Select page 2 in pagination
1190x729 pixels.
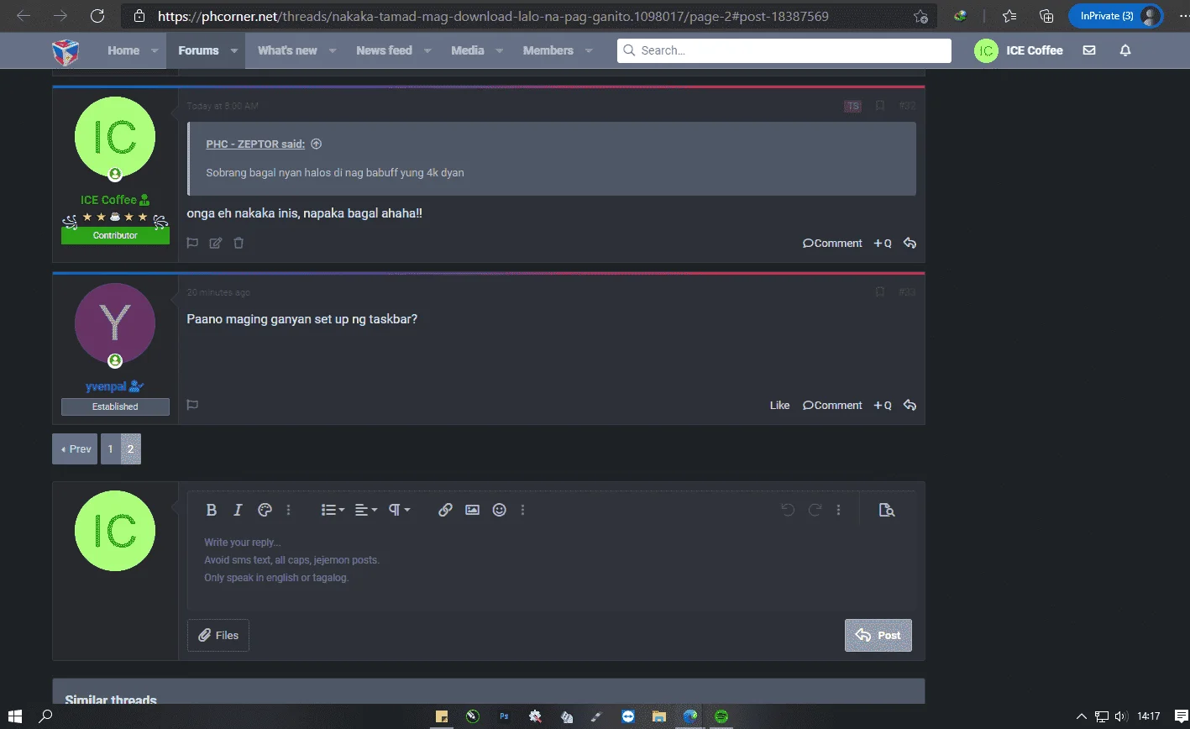pyautogui.click(x=130, y=449)
